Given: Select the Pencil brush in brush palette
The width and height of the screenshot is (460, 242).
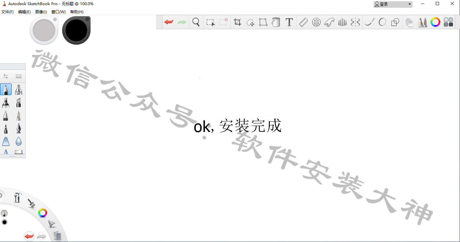Looking at the screenshot, I should (6, 89).
